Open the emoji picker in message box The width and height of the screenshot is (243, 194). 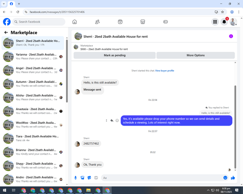(225, 178)
